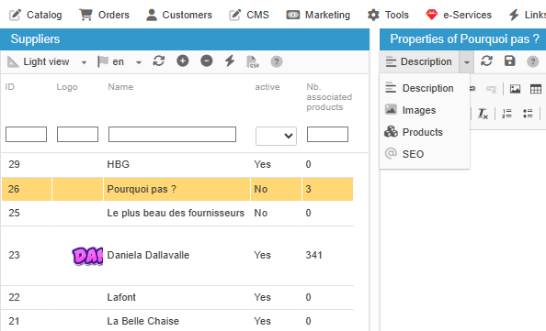
Task: Insert numbered list in the editor
Action: coord(507,113)
